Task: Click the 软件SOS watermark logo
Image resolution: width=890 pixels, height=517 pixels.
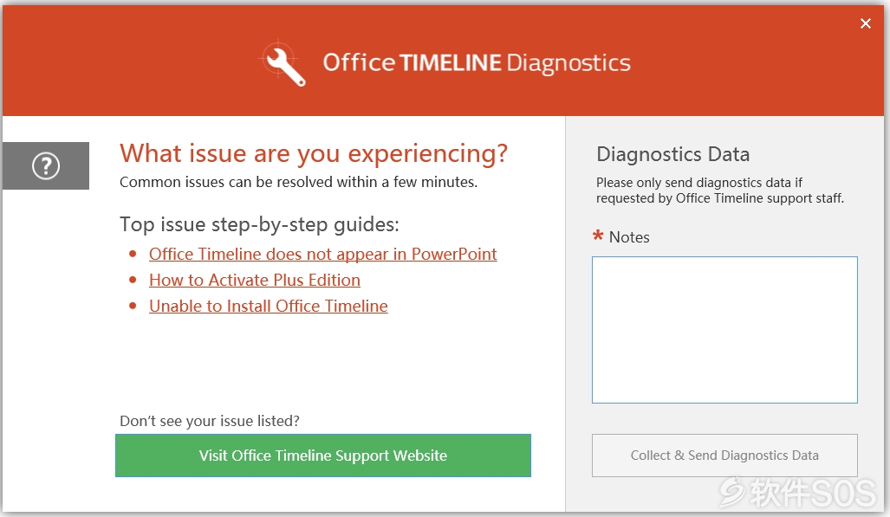Action: [x=798, y=493]
